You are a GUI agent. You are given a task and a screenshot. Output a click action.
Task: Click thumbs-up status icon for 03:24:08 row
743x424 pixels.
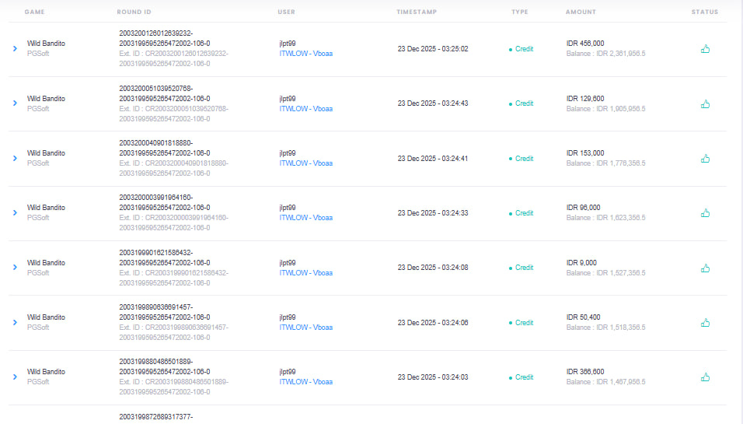(705, 268)
